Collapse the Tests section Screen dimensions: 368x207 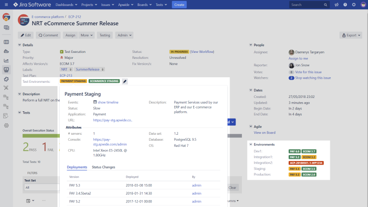[x=19, y=113]
